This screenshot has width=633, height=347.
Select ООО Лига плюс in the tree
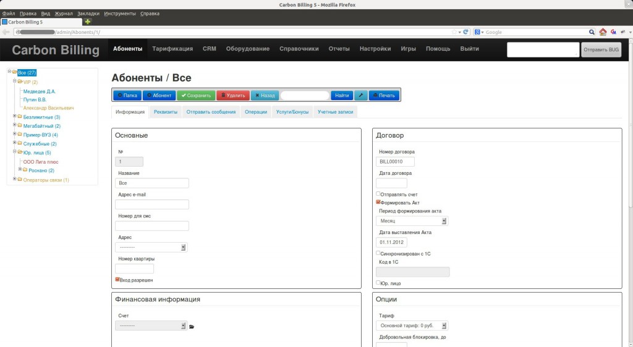point(41,162)
